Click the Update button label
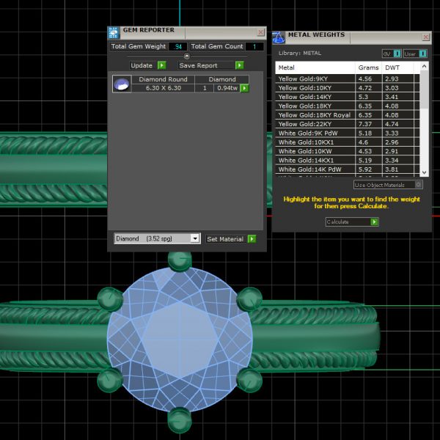This screenshot has width=440, height=440. tap(141, 65)
